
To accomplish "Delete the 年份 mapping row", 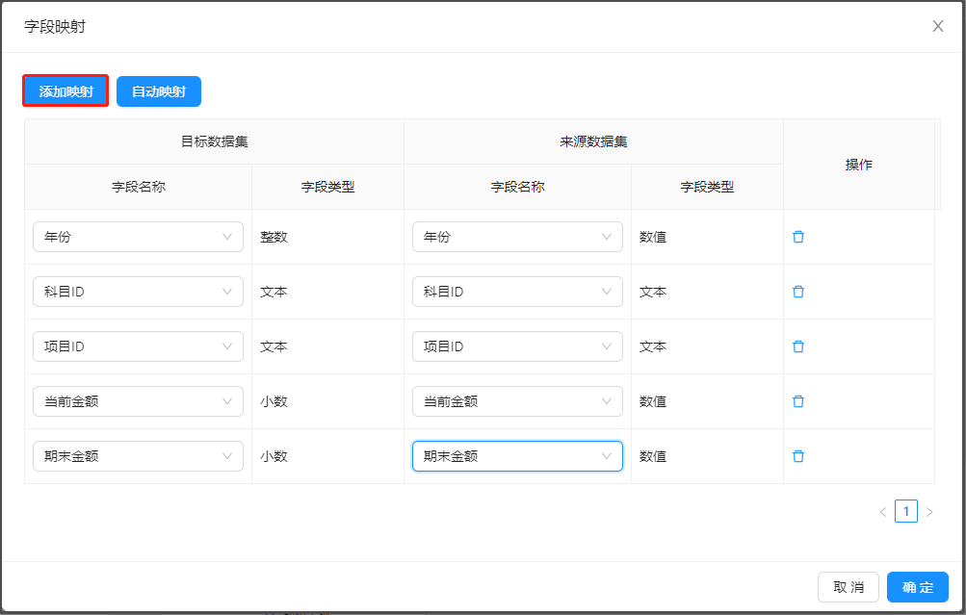I will point(797,237).
